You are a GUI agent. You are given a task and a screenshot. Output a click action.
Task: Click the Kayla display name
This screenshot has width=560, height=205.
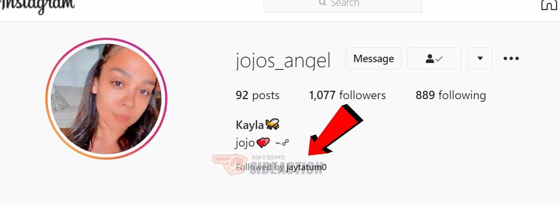[250, 125]
